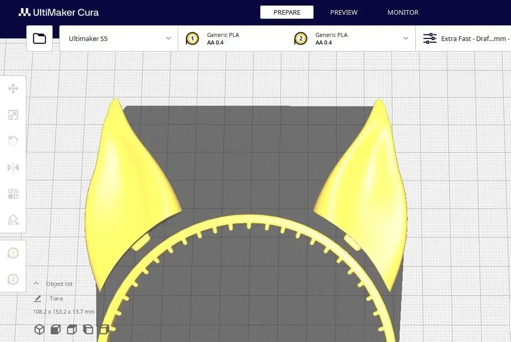
Task: Select the Move tool
Action: [13, 89]
